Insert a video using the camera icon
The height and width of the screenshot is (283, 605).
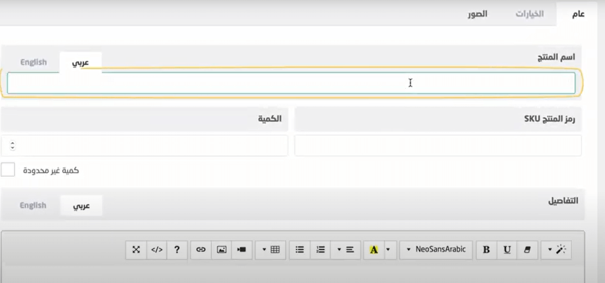242,250
